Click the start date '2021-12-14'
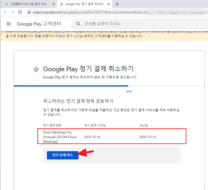Viewport: 208px width, 190px height. pos(92,137)
